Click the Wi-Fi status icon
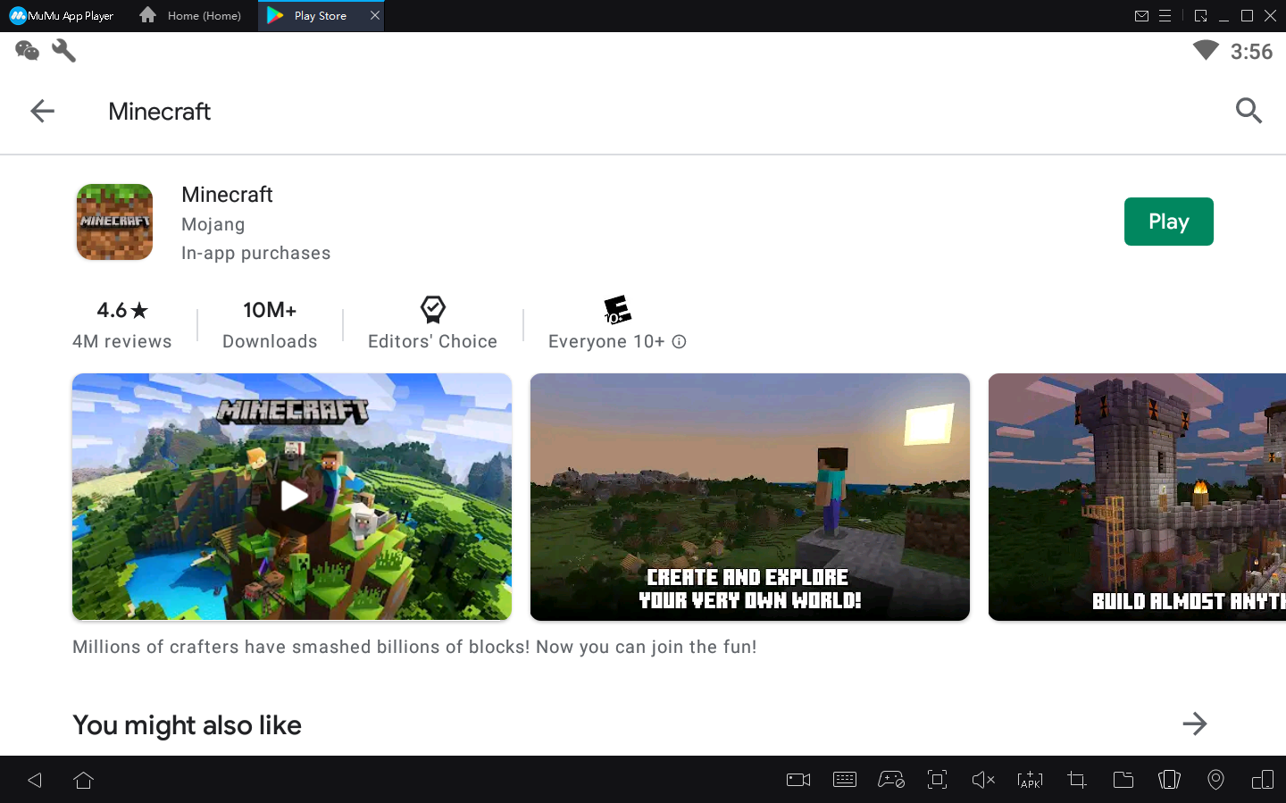 tap(1206, 51)
